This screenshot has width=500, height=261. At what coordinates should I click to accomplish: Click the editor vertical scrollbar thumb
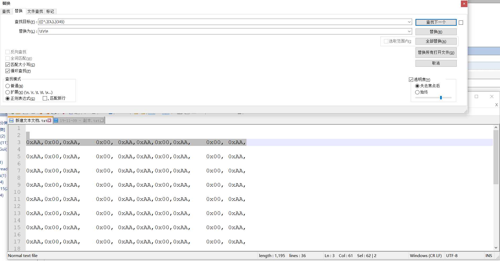[496, 157]
